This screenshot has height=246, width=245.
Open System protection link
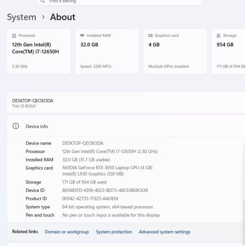tap(114, 232)
